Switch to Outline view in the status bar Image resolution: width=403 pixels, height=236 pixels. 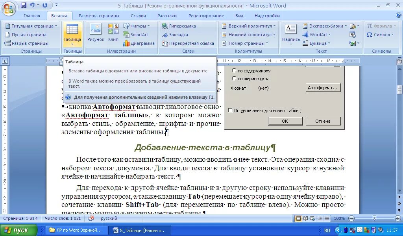(320, 219)
